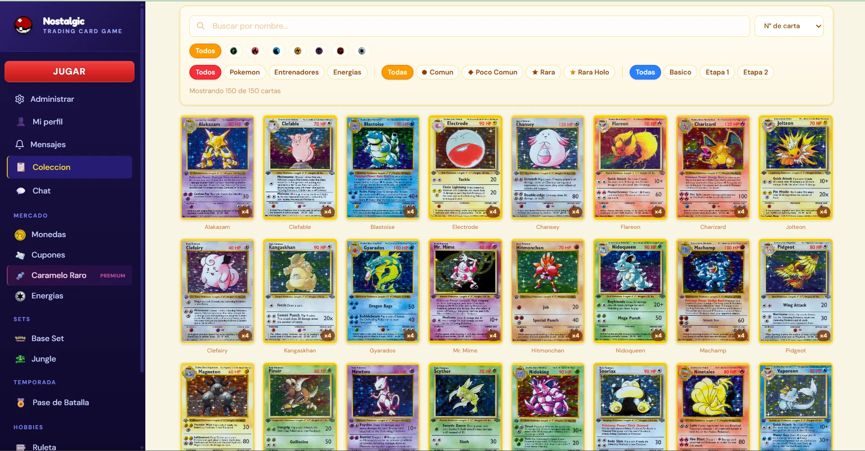Focus the Buscar por nombre search field

pyautogui.click(x=469, y=26)
